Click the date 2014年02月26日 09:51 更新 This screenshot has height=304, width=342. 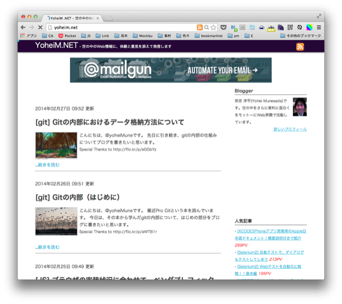click(64, 184)
